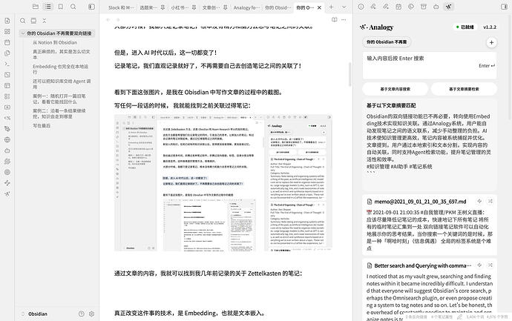Click the plus button in Analogy panel

pos(491,42)
